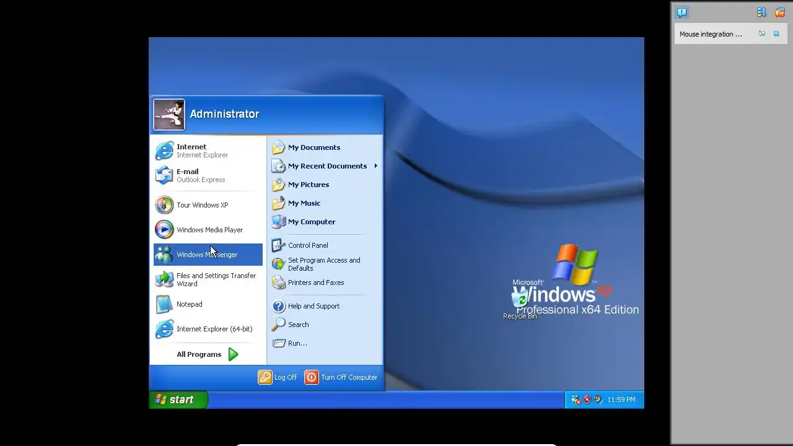Image resolution: width=793 pixels, height=446 pixels.
Task: Click the Administrator user picture
Action: tap(169, 115)
